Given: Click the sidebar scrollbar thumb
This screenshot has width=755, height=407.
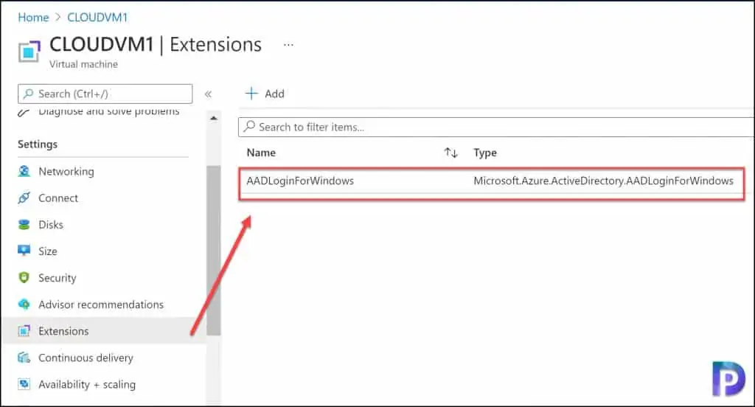Looking at the screenshot, I should point(213,251).
